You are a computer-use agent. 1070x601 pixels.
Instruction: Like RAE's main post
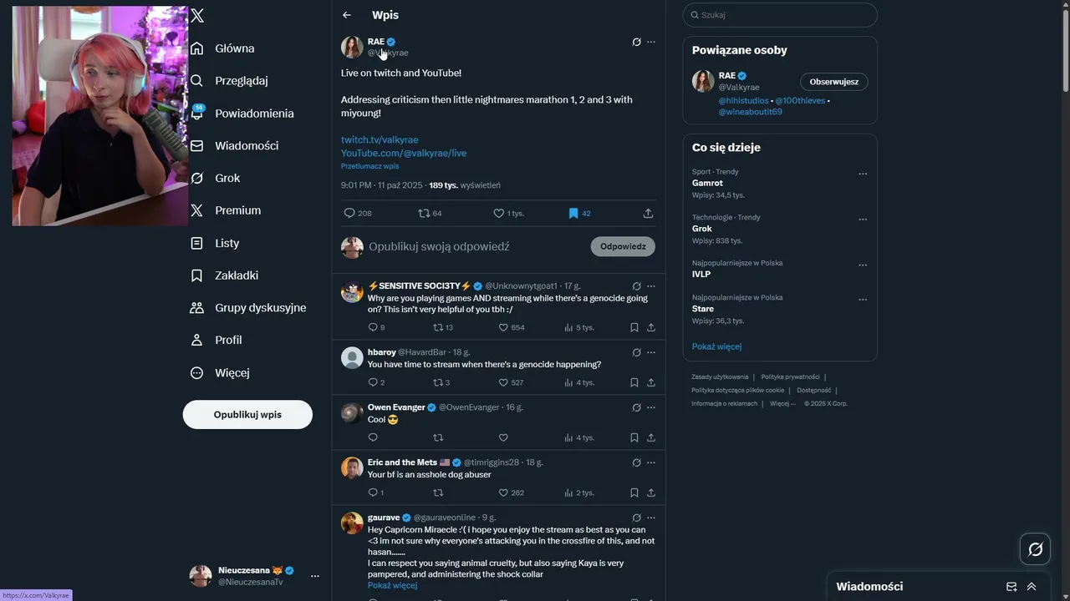click(x=499, y=214)
